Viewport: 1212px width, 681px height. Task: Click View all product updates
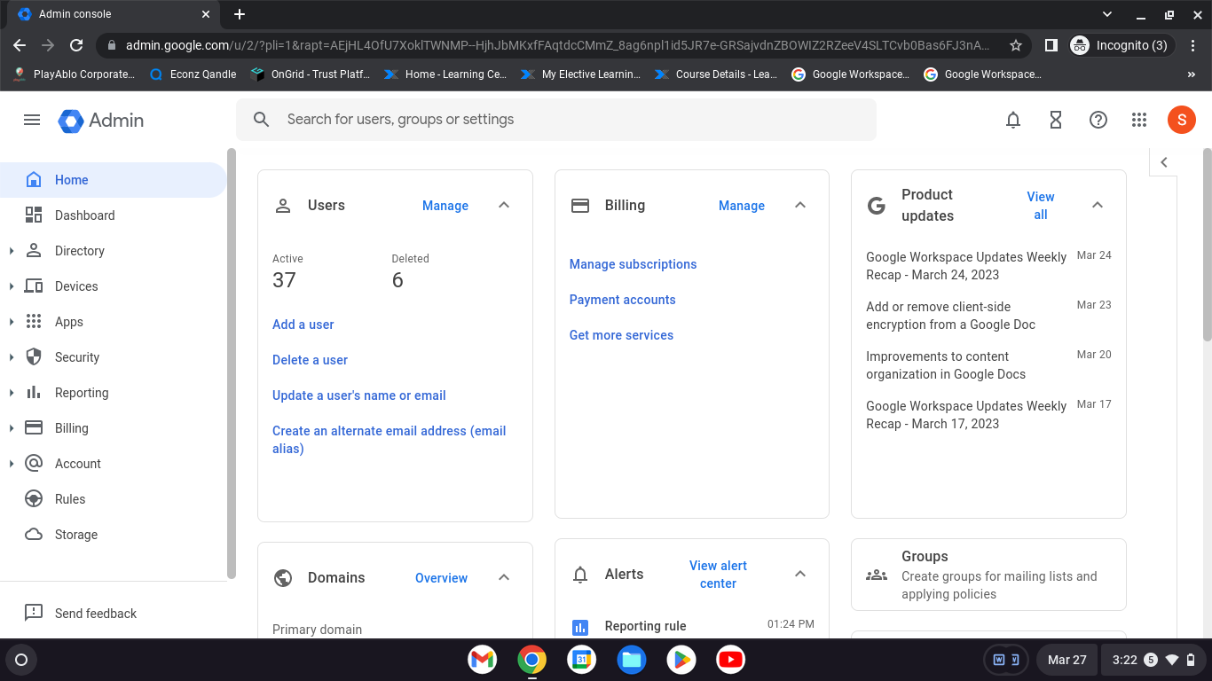pos(1041,206)
